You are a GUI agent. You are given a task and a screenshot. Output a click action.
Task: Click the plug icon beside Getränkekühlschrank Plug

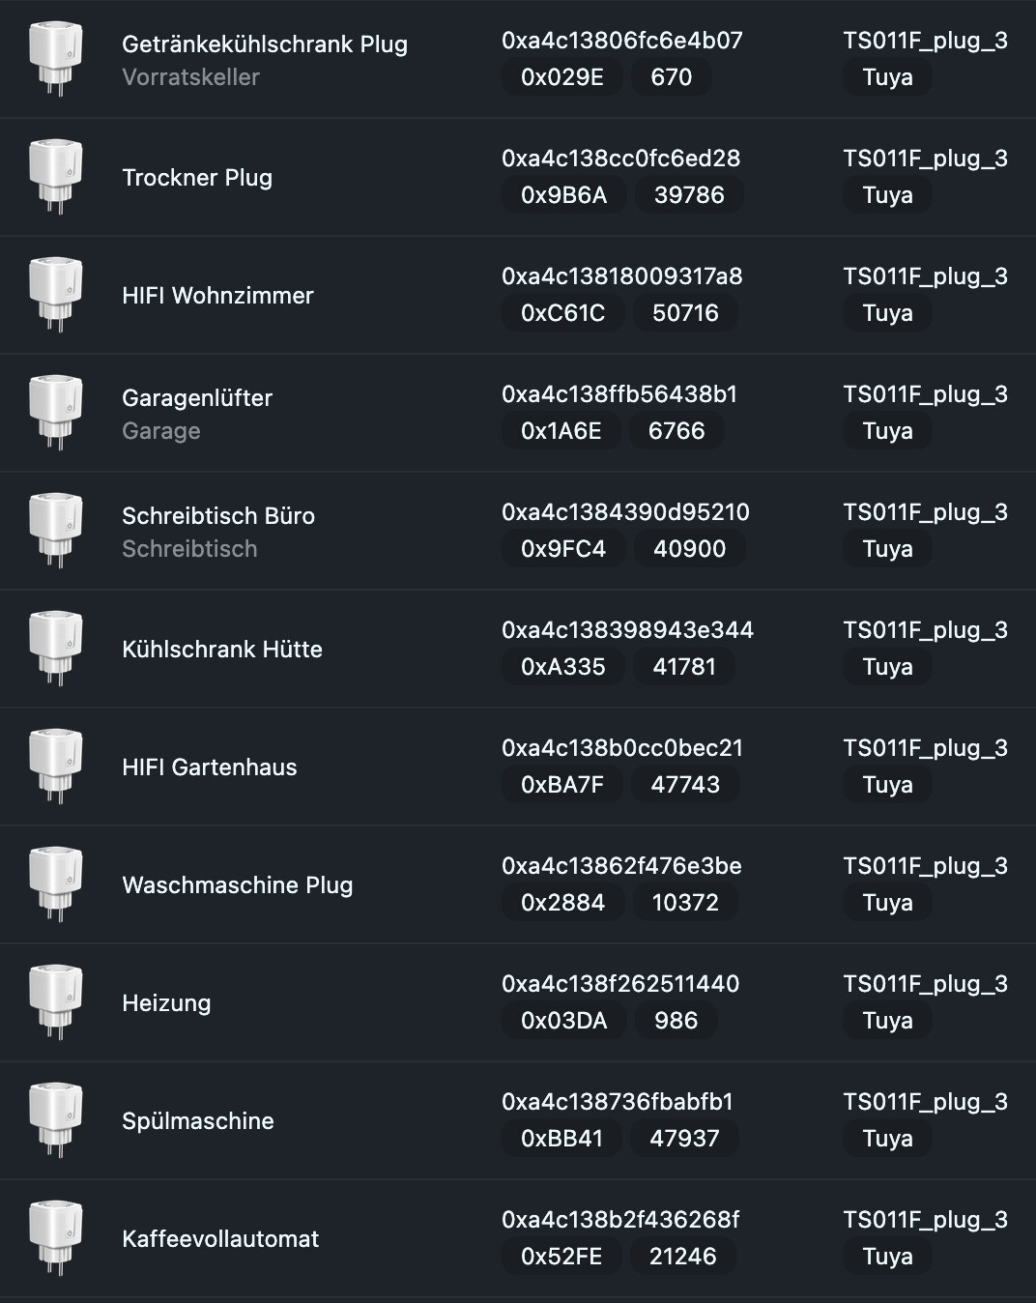tap(55, 59)
